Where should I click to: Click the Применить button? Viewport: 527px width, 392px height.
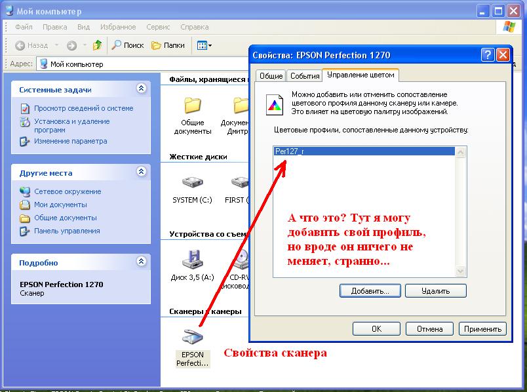[482, 329]
